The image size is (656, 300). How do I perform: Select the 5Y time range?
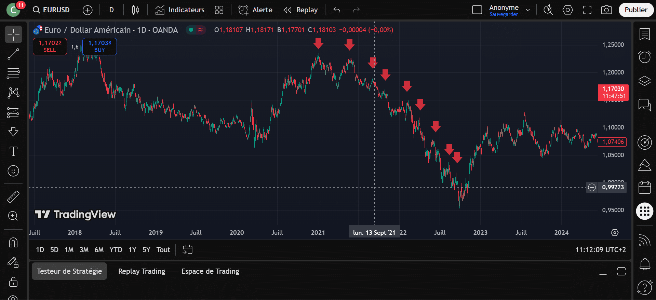pos(146,250)
